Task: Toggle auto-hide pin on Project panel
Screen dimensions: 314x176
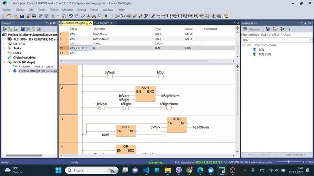Action: 51,23
